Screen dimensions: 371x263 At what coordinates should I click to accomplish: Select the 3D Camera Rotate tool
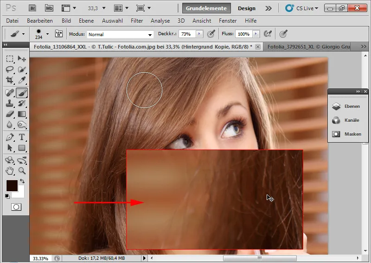22,160
